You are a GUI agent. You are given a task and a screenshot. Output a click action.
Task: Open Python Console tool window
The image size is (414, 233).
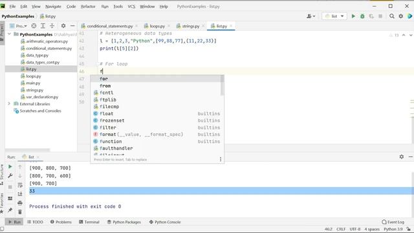coord(165,222)
